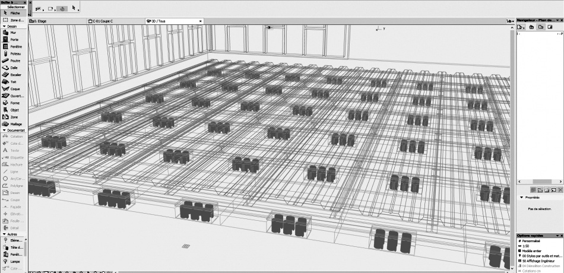Open the arrow tool options dropdown
Screen dimensions: 564x273
point(75,8)
